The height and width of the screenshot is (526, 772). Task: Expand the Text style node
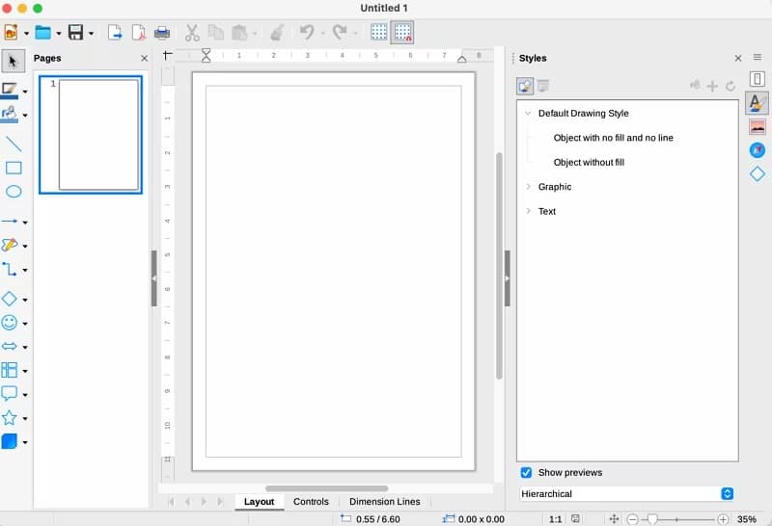point(528,211)
